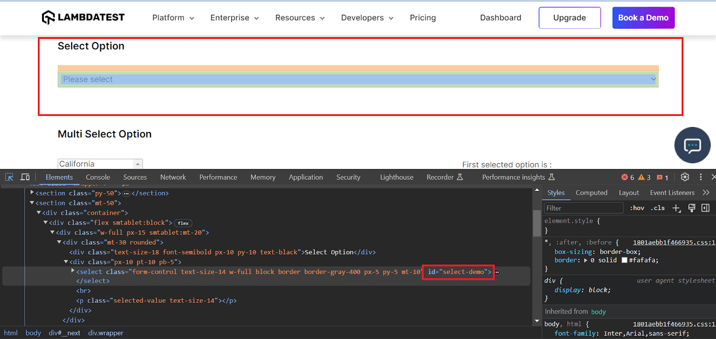Image resolution: width=716 pixels, height=339 pixels.
Task: Open the Security tab
Action: [x=348, y=177]
